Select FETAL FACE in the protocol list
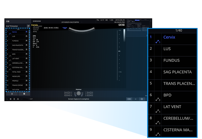The width and height of the screenshot is (202, 139). 16,72
